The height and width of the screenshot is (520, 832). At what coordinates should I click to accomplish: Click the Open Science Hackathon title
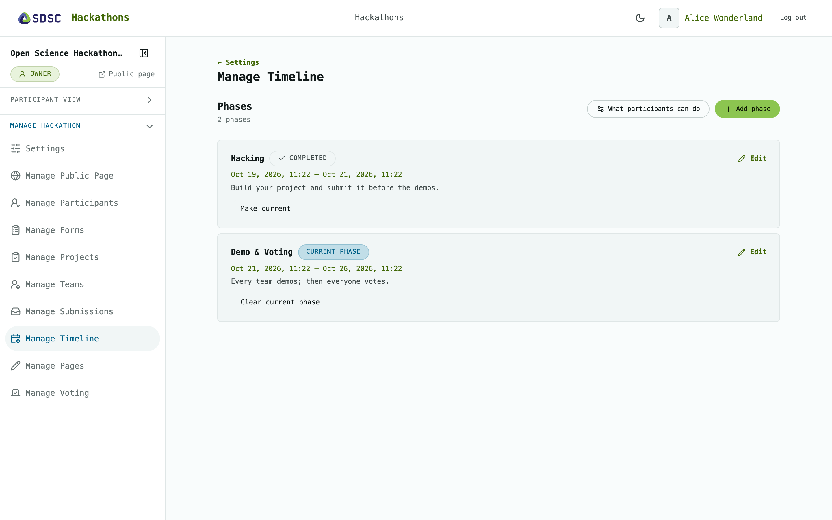[66, 53]
